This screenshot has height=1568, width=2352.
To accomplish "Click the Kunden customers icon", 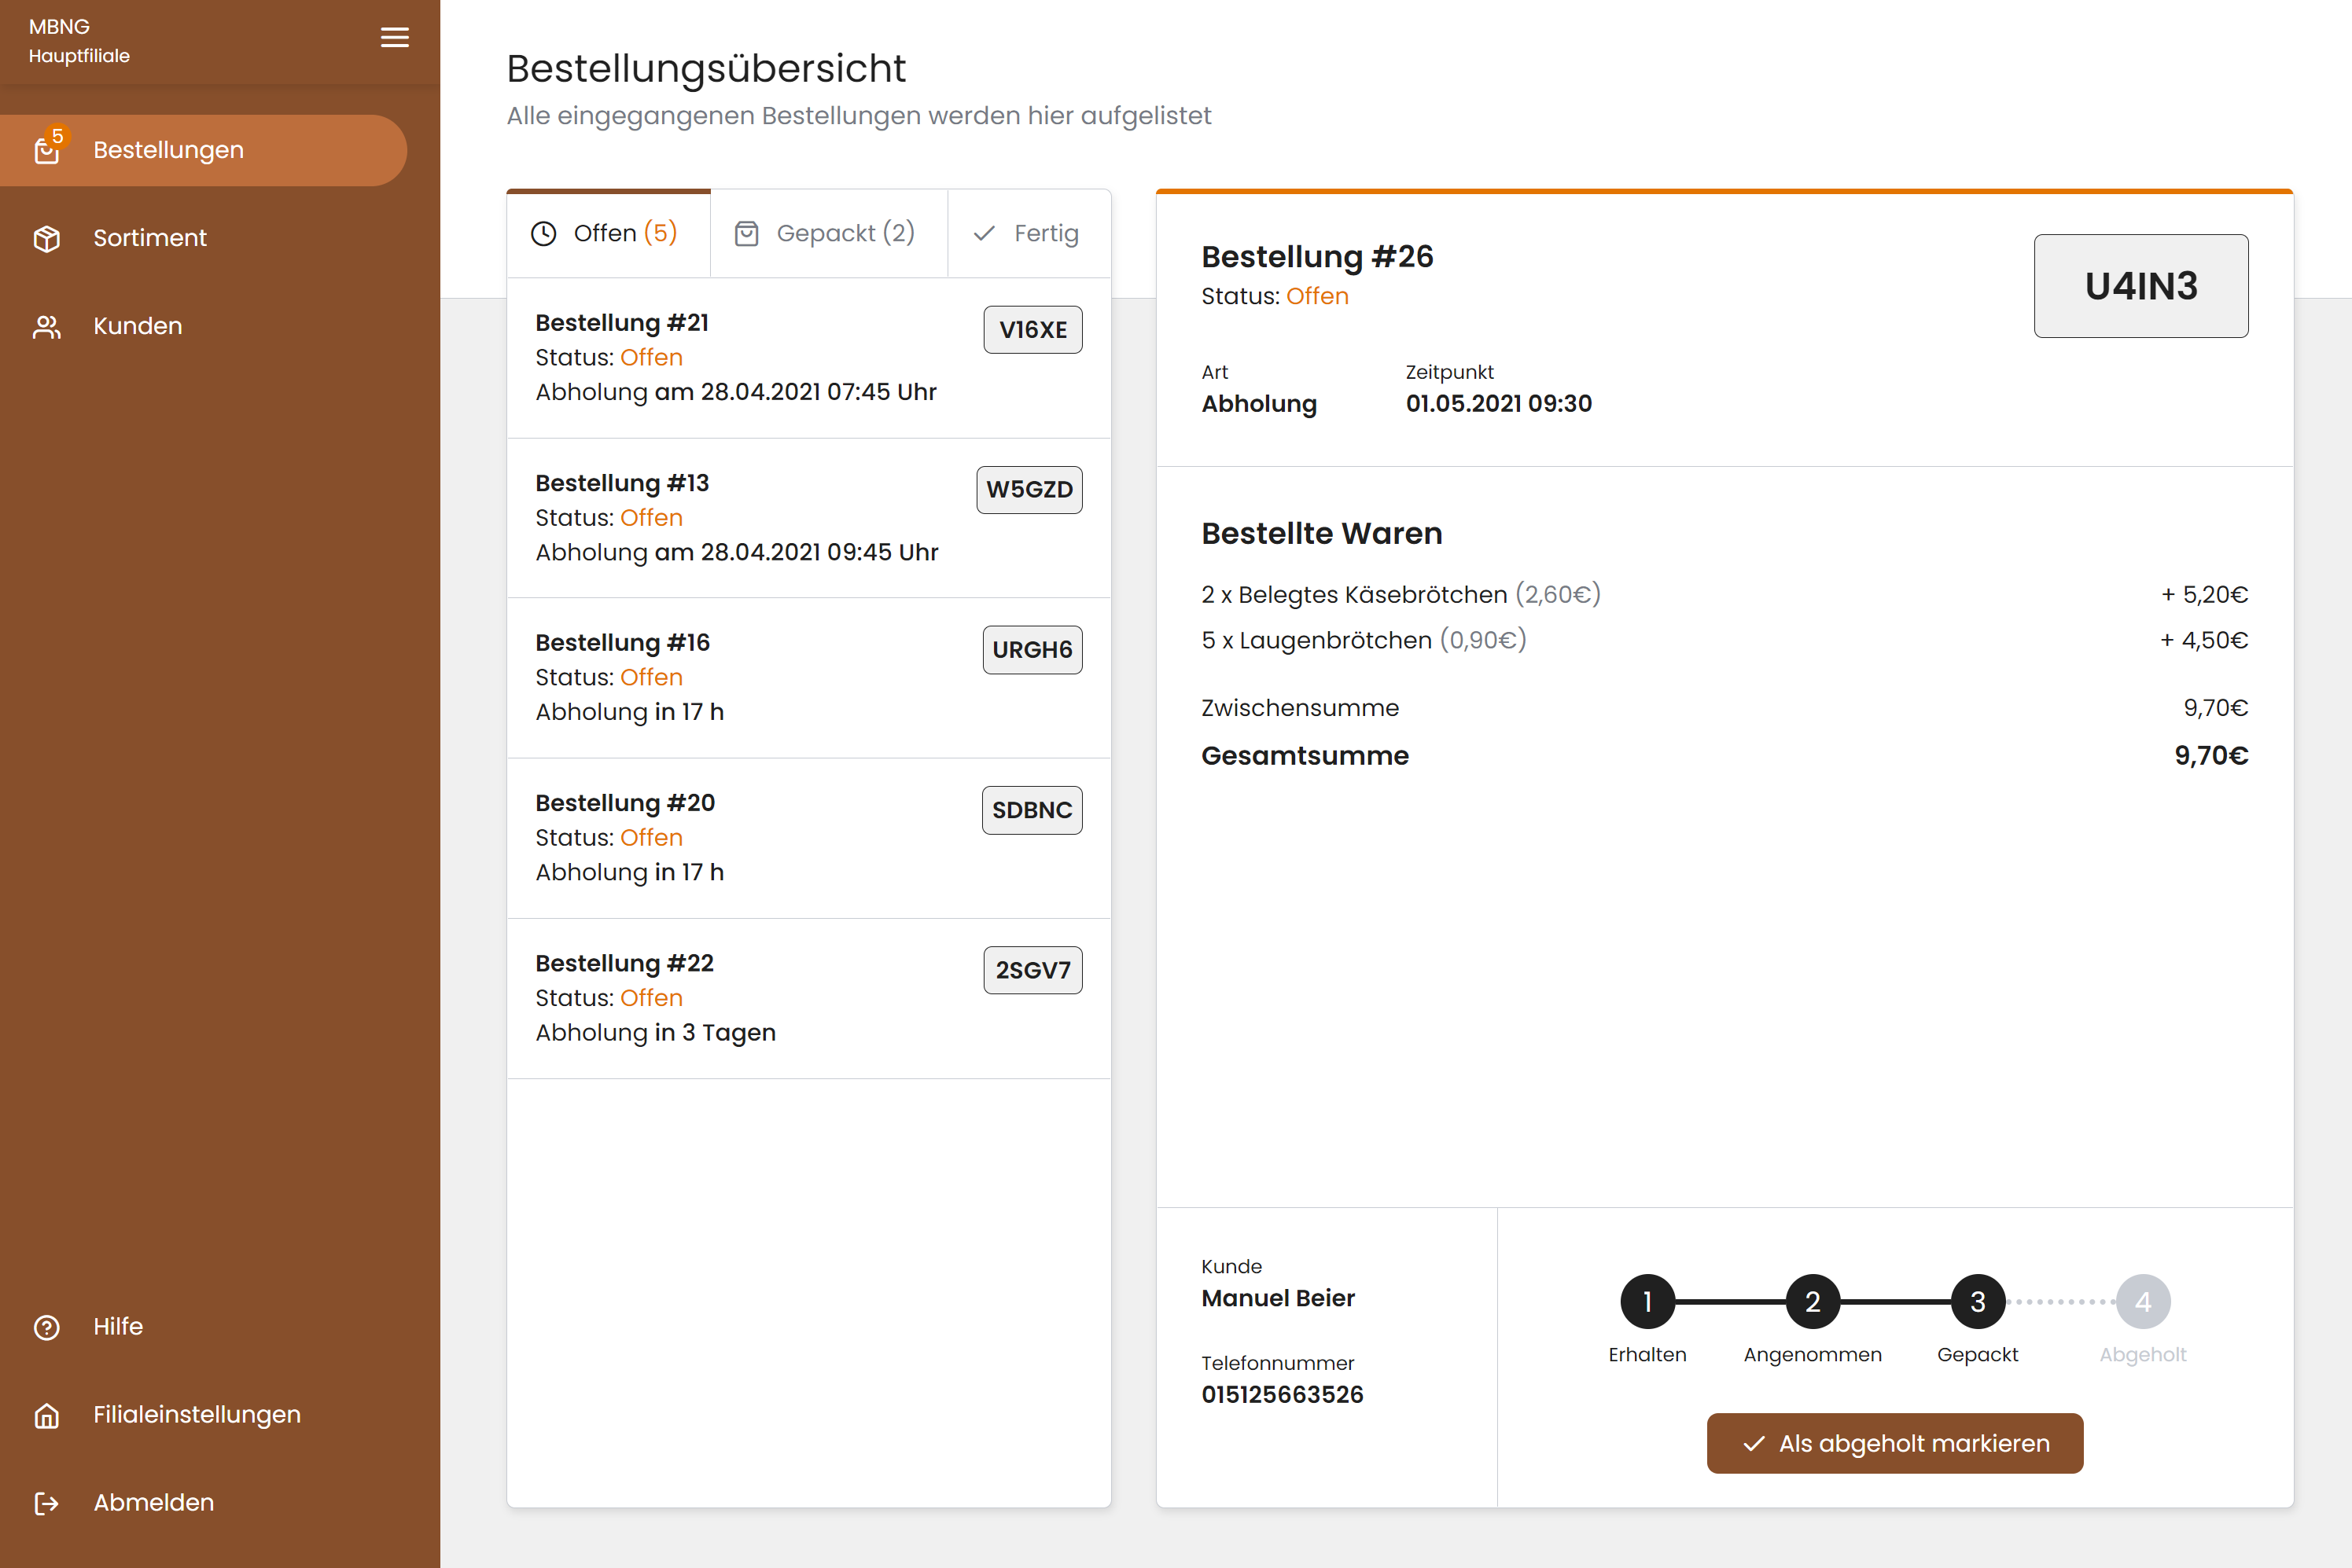I will pos(47,326).
